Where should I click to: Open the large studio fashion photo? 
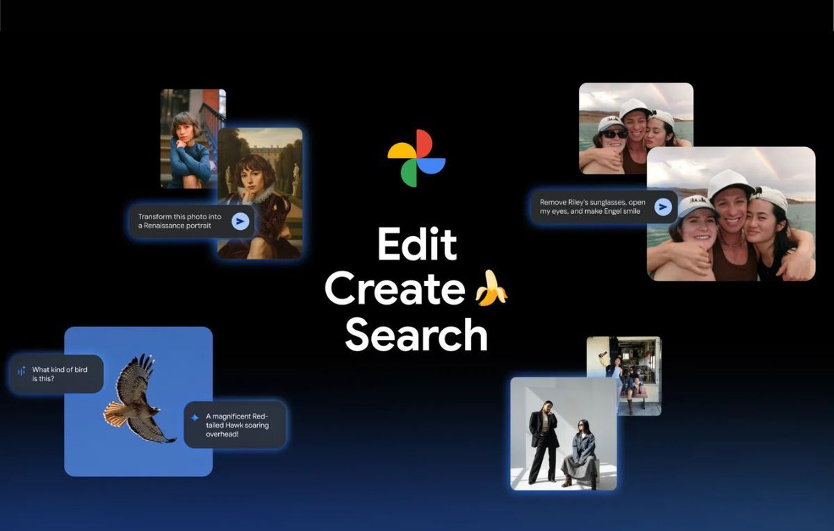pyautogui.click(x=563, y=434)
